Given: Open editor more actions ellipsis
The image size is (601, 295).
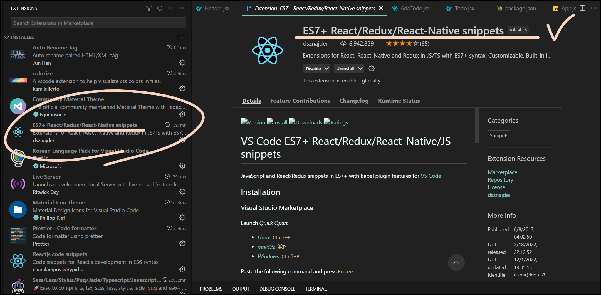Looking at the screenshot, I should coord(593,8).
